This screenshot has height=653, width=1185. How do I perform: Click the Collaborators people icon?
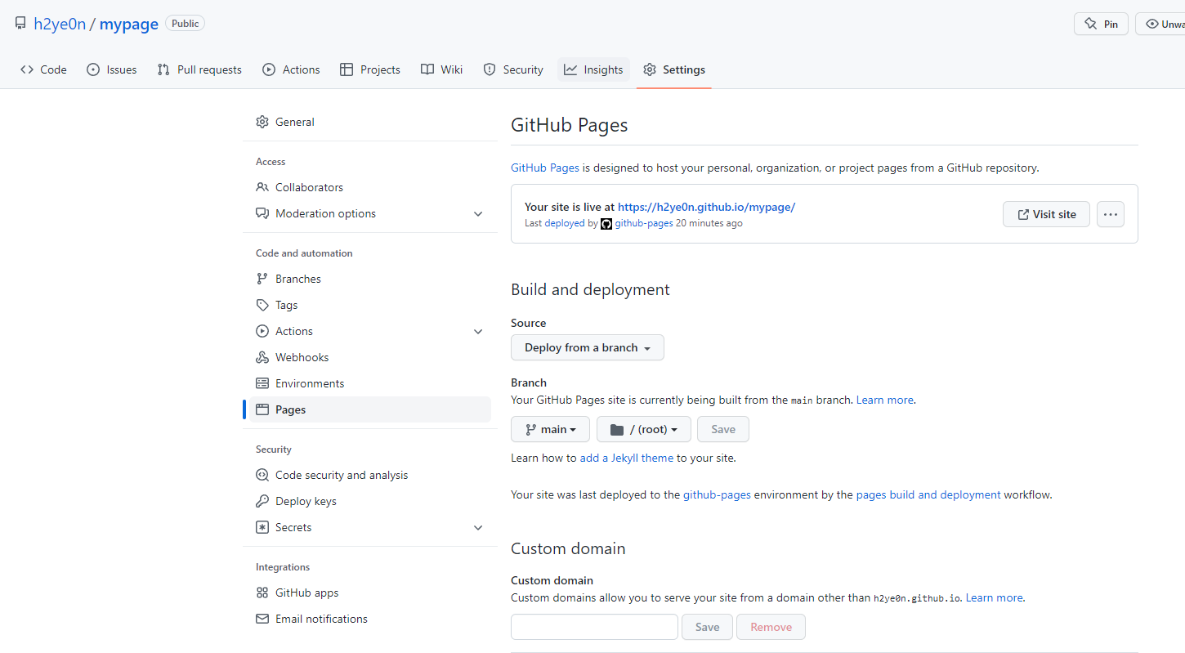tap(262, 187)
